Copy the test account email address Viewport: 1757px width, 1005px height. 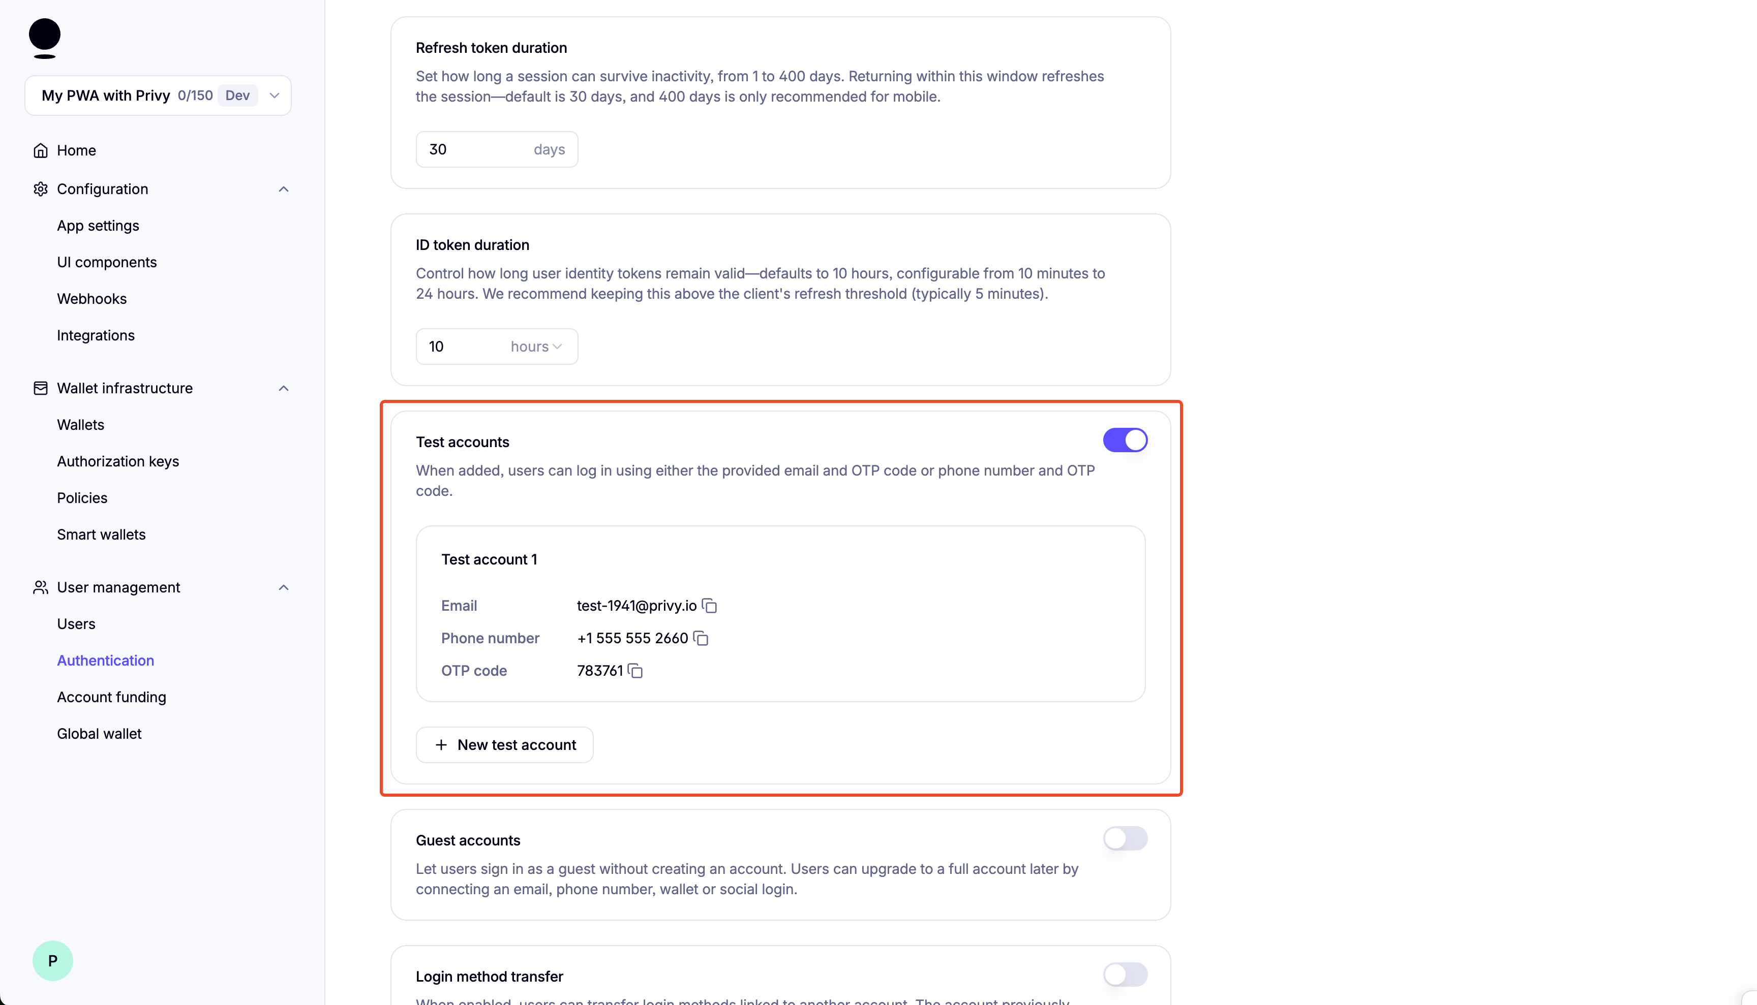tap(710, 605)
